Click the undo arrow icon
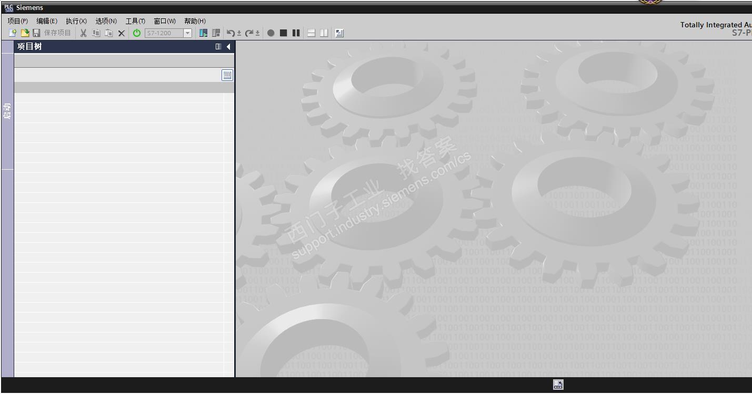This screenshot has width=752, height=394. tap(230, 33)
